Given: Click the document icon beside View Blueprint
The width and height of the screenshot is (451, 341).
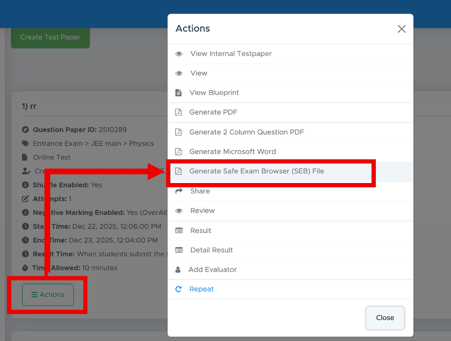Looking at the screenshot, I should tap(179, 92).
